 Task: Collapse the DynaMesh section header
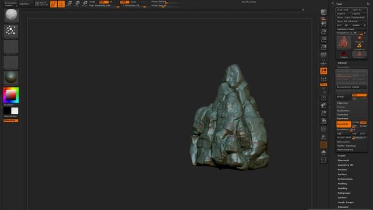coord(343,118)
